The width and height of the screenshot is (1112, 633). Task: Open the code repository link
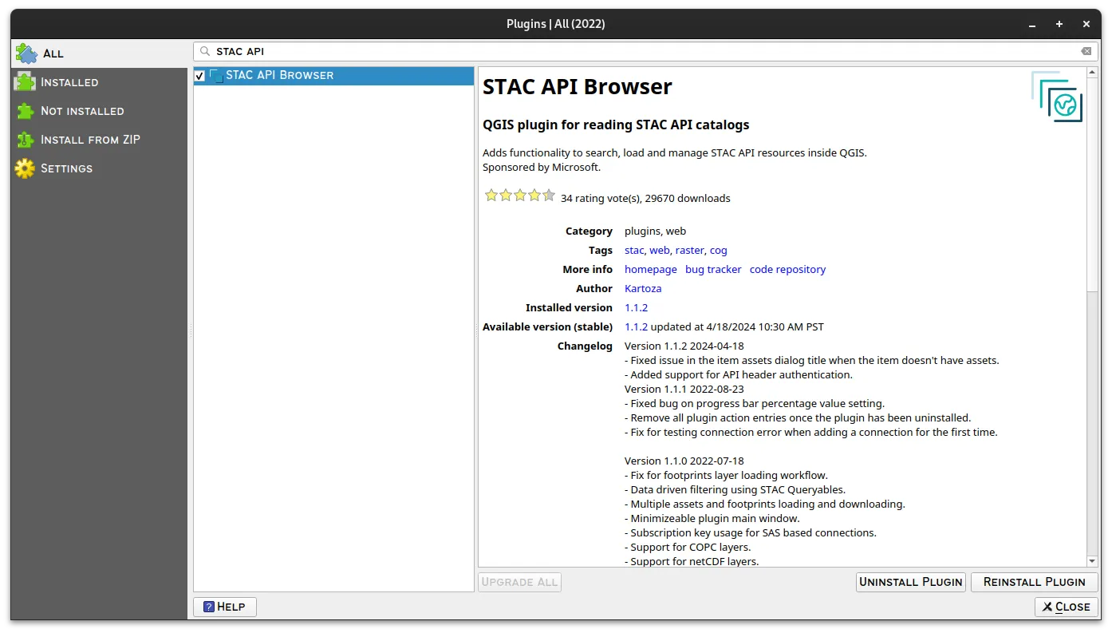[787, 269]
